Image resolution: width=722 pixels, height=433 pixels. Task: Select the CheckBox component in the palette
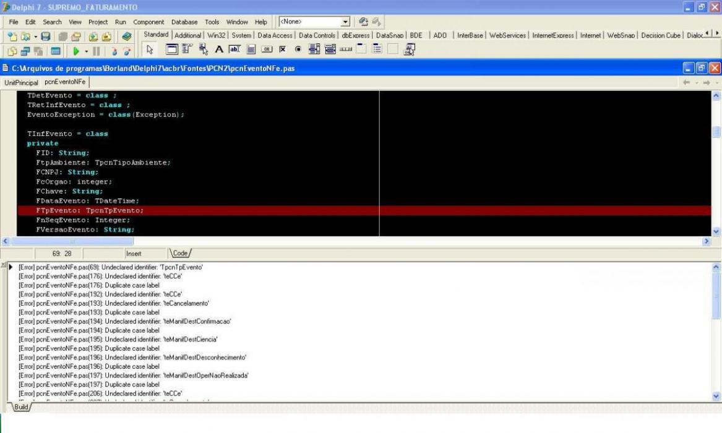(x=283, y=49)
